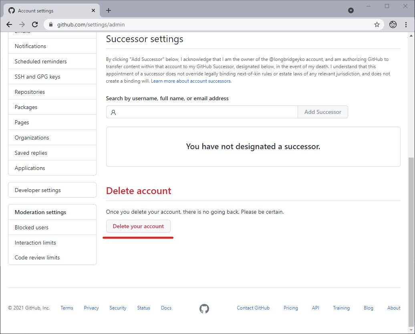The image size is (415, 334).
Task: Click the address bar URL
Action: [x=91, y=24]
